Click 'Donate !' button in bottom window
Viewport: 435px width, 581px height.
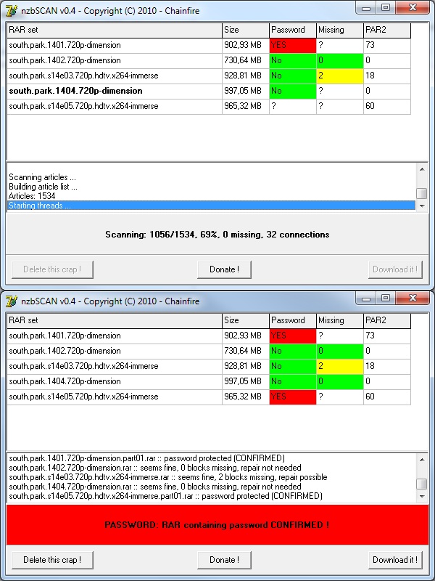(x=224, y=559)
